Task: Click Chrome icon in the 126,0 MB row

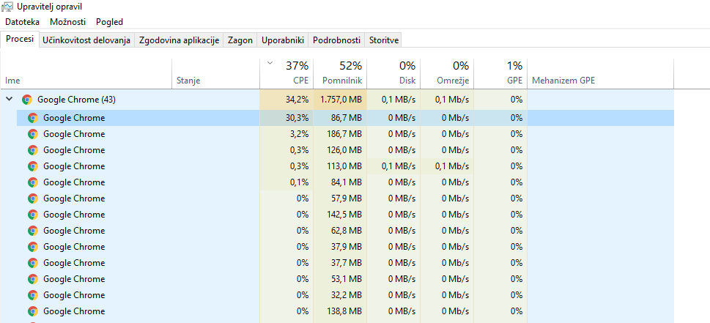Action: tap(32, 150)
